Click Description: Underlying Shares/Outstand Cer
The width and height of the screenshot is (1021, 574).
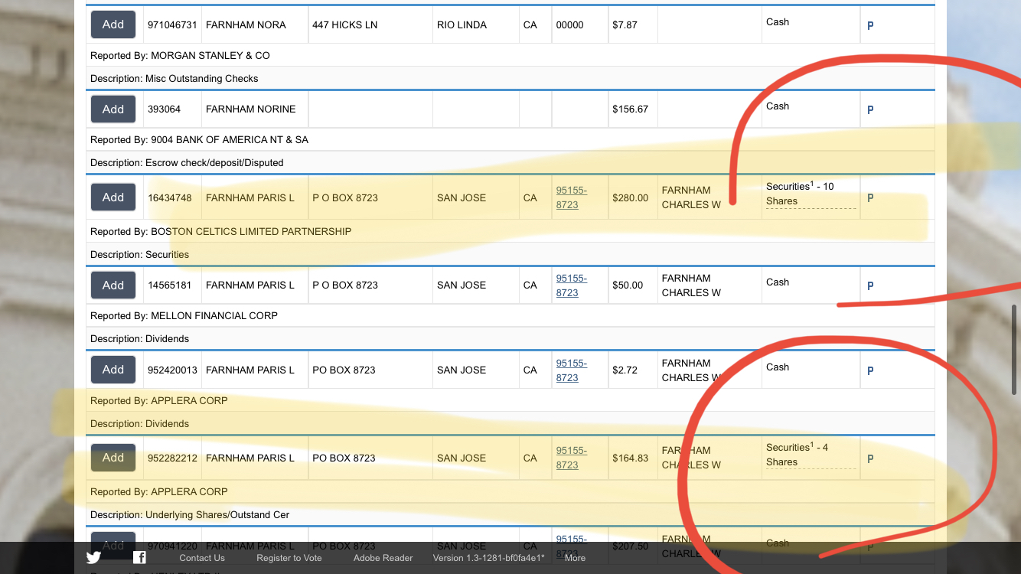tap(190, 515)
